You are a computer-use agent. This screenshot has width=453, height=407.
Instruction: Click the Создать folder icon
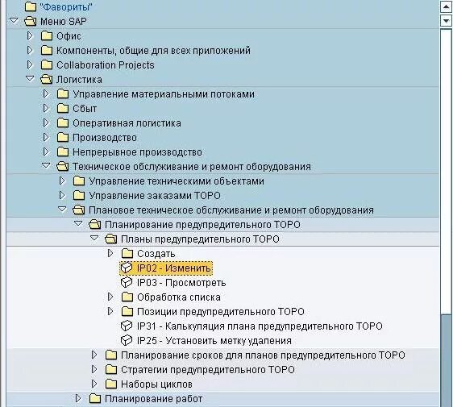127,253
